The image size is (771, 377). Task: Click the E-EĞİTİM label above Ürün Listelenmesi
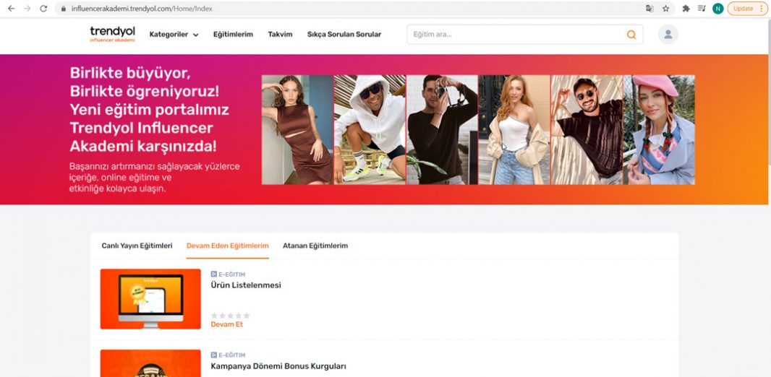[228, 274]
